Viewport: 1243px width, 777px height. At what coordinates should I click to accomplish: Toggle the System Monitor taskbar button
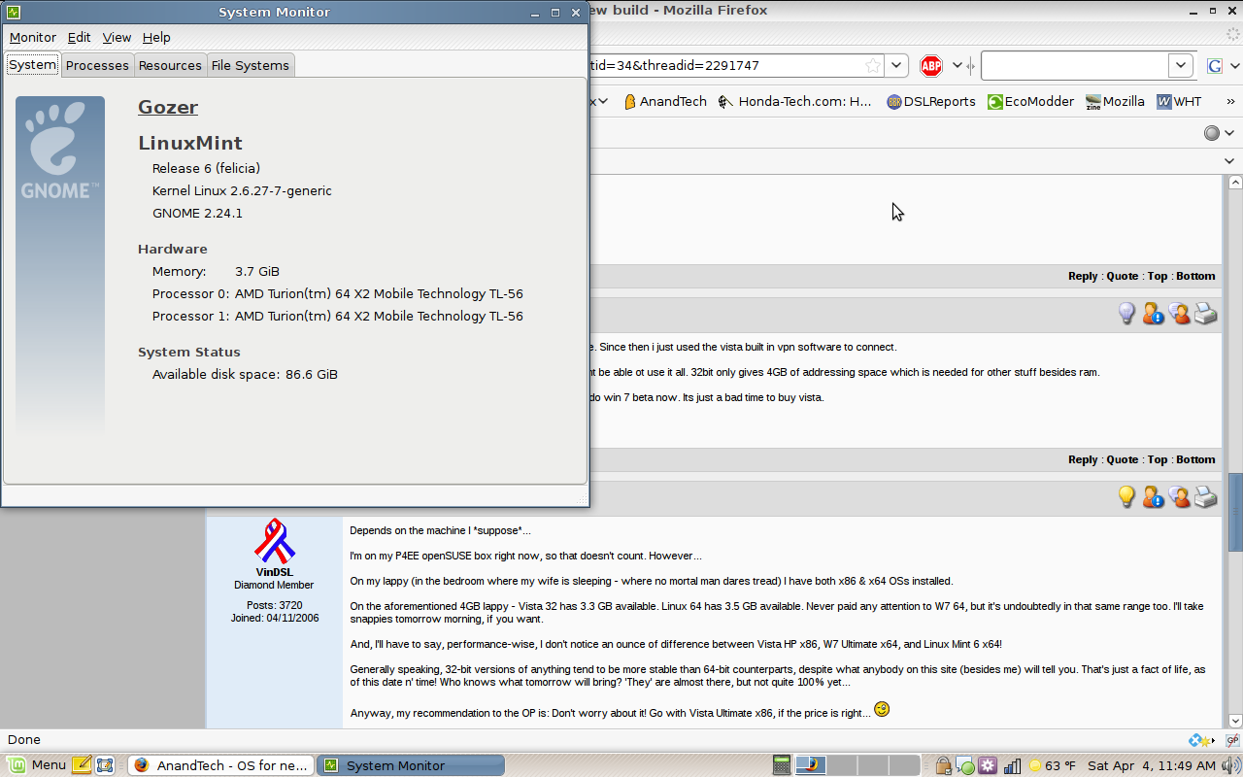point(412,765)
